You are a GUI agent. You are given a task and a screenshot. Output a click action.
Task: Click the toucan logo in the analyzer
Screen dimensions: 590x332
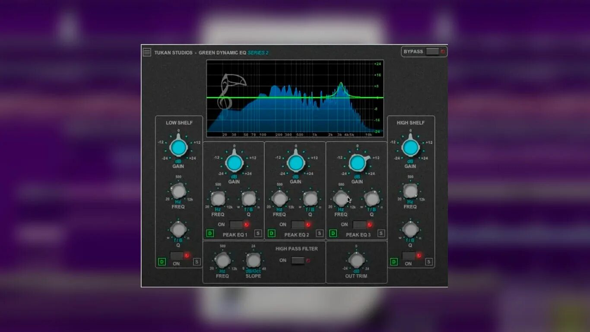pyautogui.click(x=232, y=92)
